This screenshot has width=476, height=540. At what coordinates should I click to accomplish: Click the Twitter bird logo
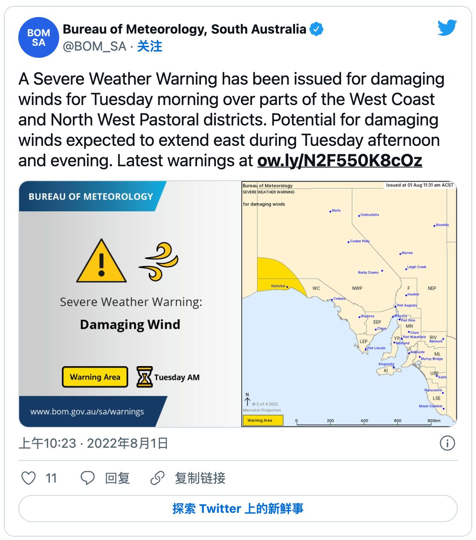(447, 28)
